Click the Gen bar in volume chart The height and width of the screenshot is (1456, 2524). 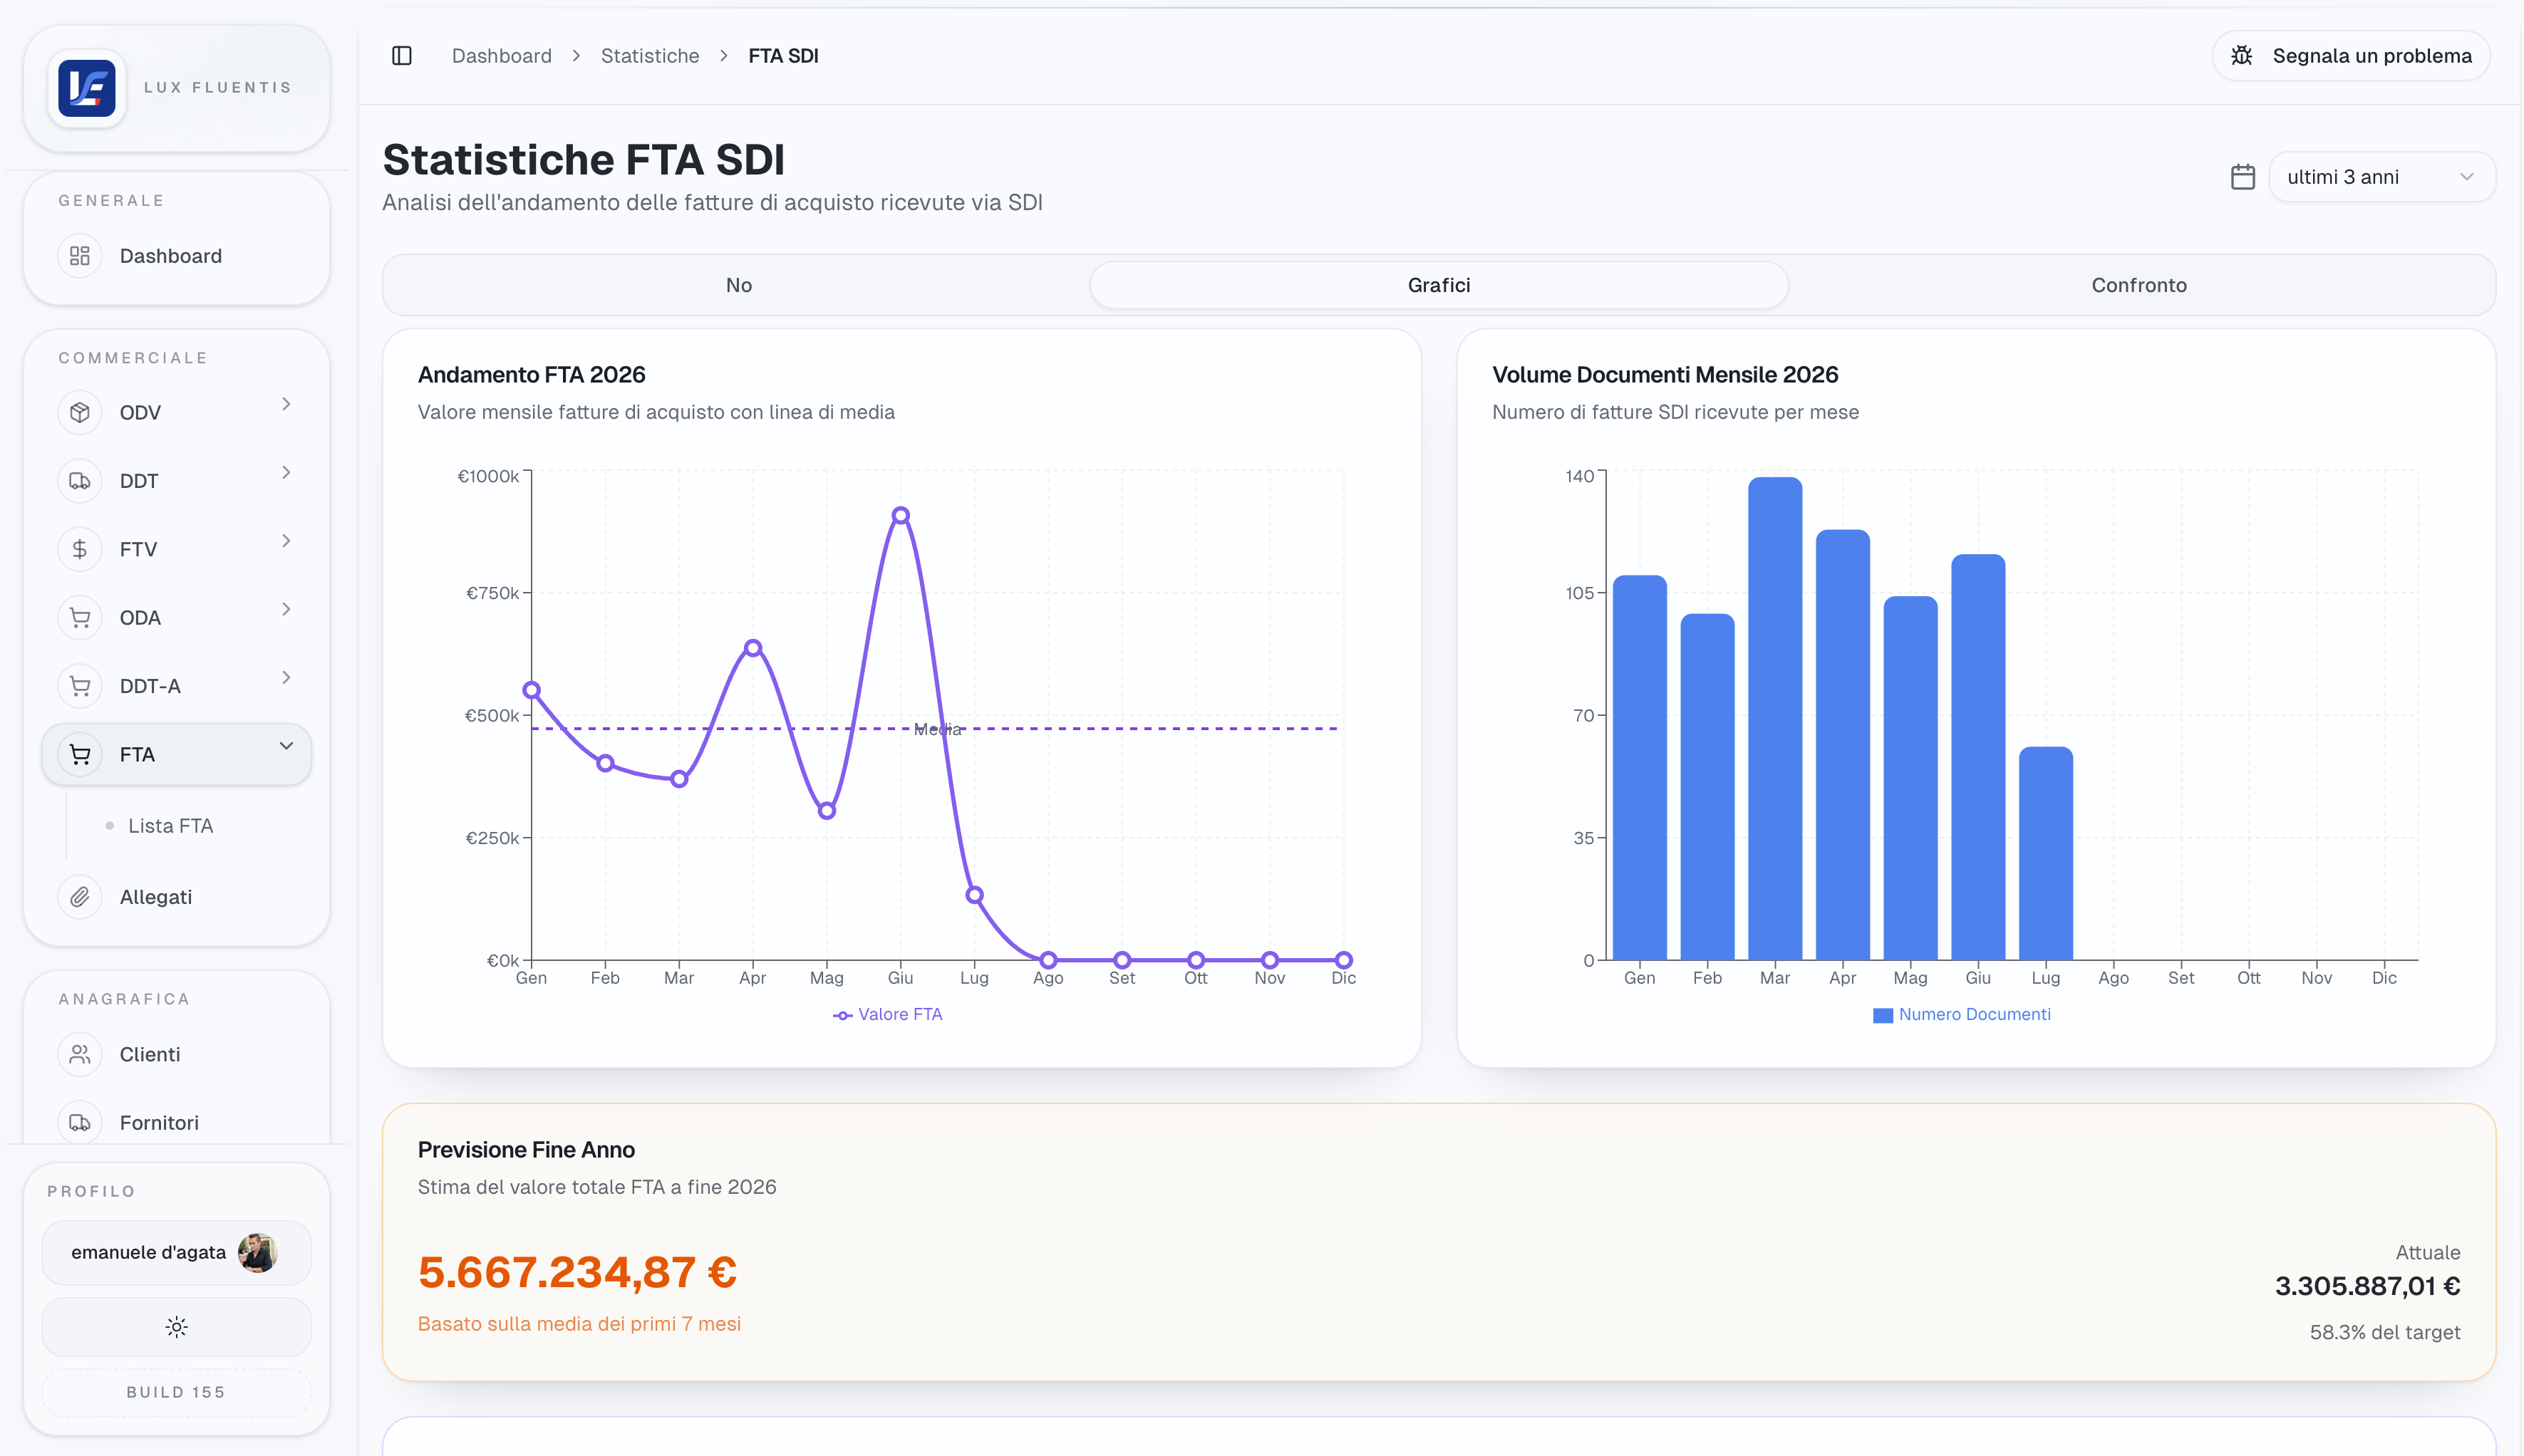(1640, 767)
